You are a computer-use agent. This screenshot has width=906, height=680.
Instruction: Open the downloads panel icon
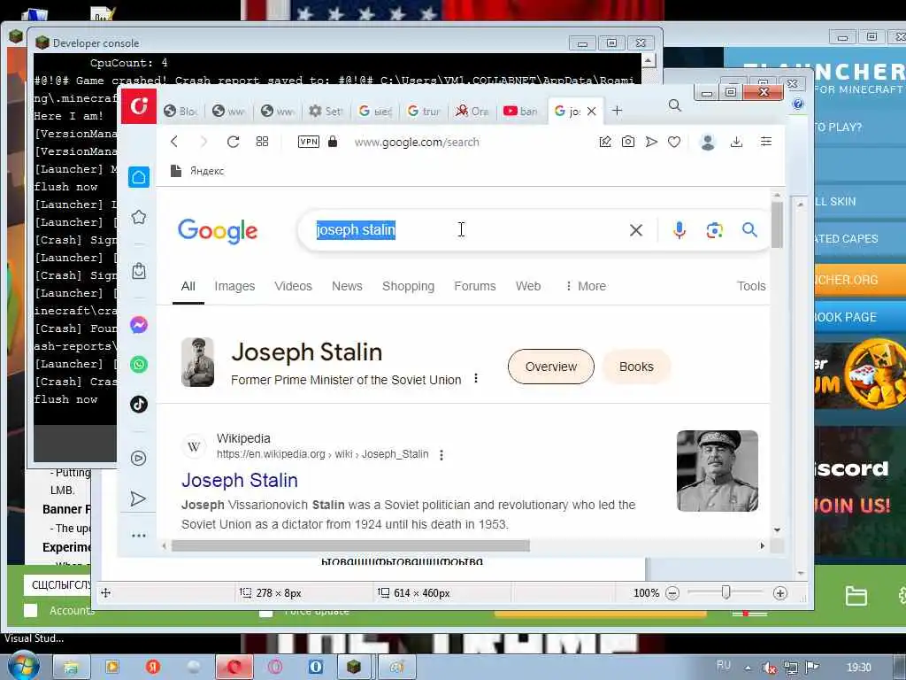tap(736, 142)
